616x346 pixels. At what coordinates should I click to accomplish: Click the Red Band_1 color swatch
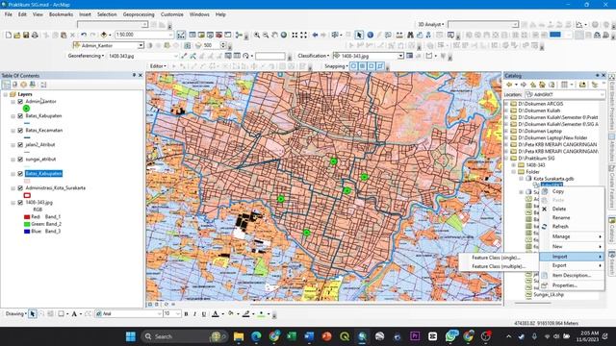[x=27, y=217]
